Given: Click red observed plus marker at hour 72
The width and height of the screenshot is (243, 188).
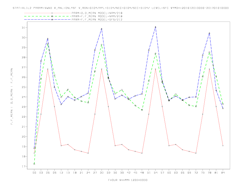Looking at the screenshot, I should [x=196, y=153].
